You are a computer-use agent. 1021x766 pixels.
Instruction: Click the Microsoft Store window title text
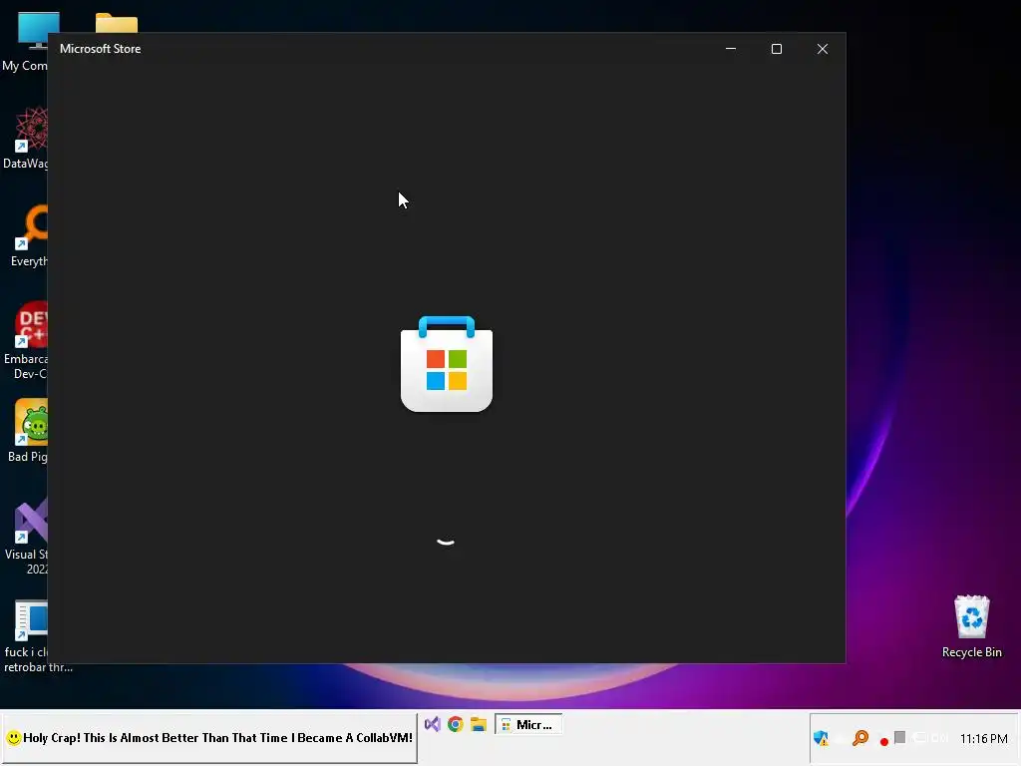(101, 49)
